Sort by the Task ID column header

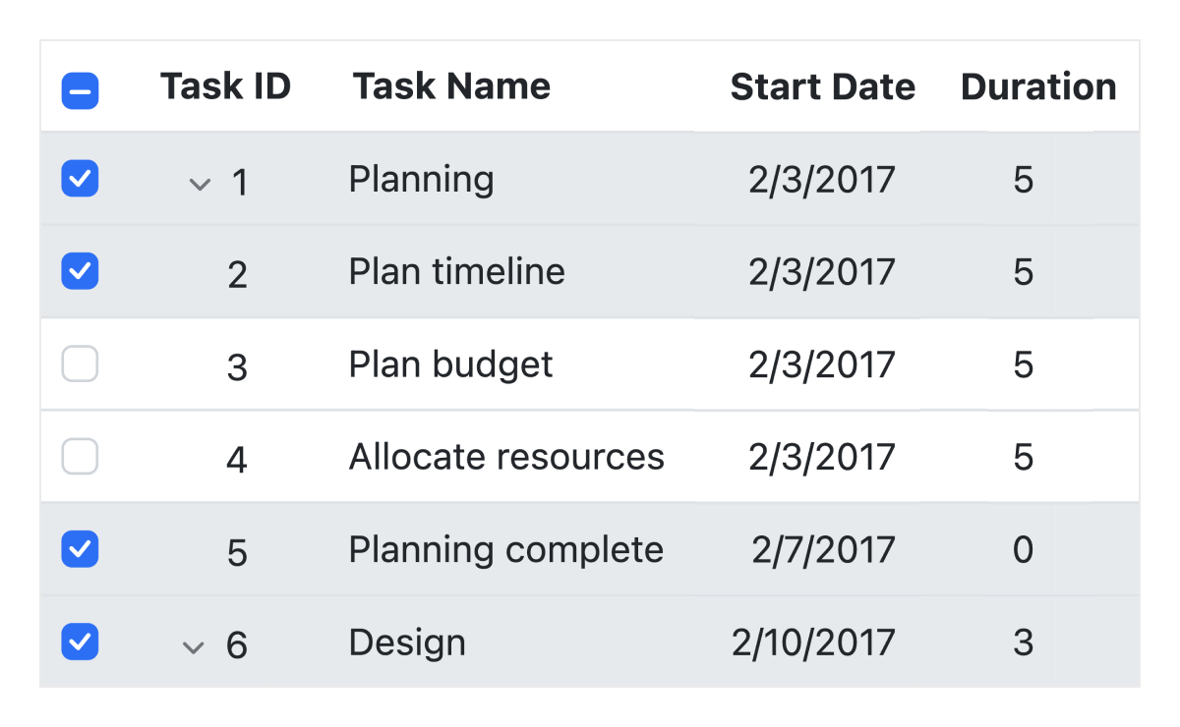225,86
